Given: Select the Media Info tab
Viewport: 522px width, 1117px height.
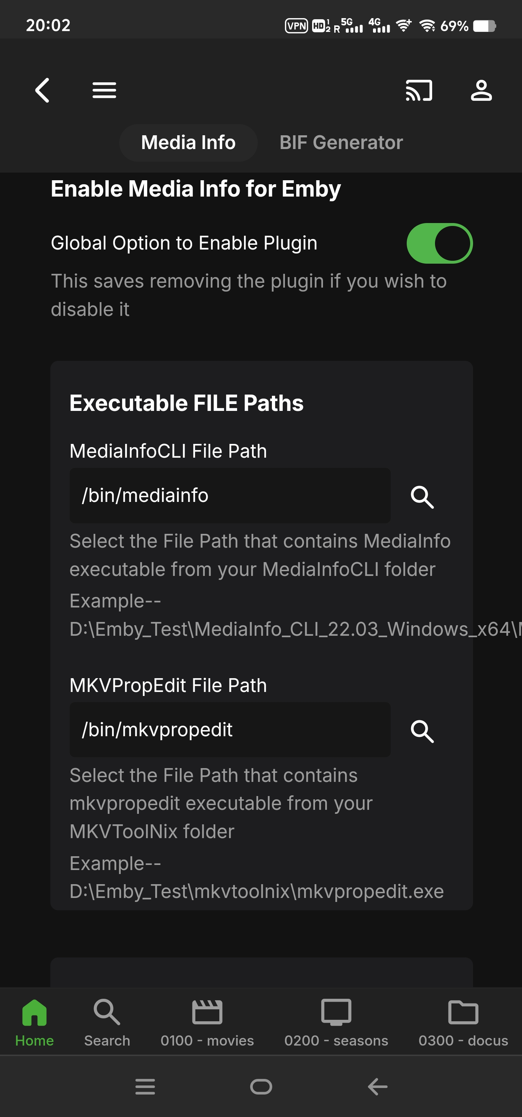Looking at the screenshot, I should (x=188, y=143).
